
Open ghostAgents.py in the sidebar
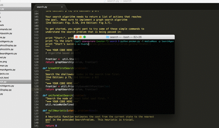click(7, 41)
